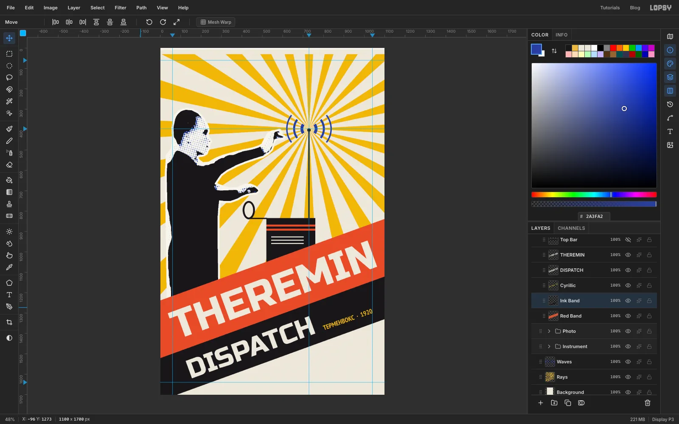Select the Clone Stamp tool
This screenshot has width=679, height=424.
click(x=9, y=204)
